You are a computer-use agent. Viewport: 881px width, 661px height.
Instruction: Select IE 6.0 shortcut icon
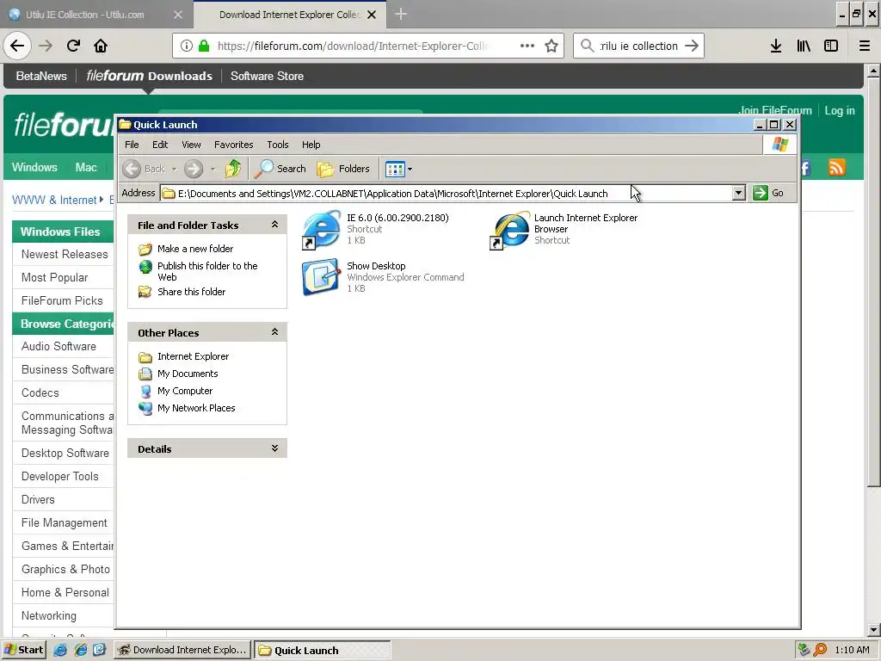pyautogui.click(x=322, y=229)
